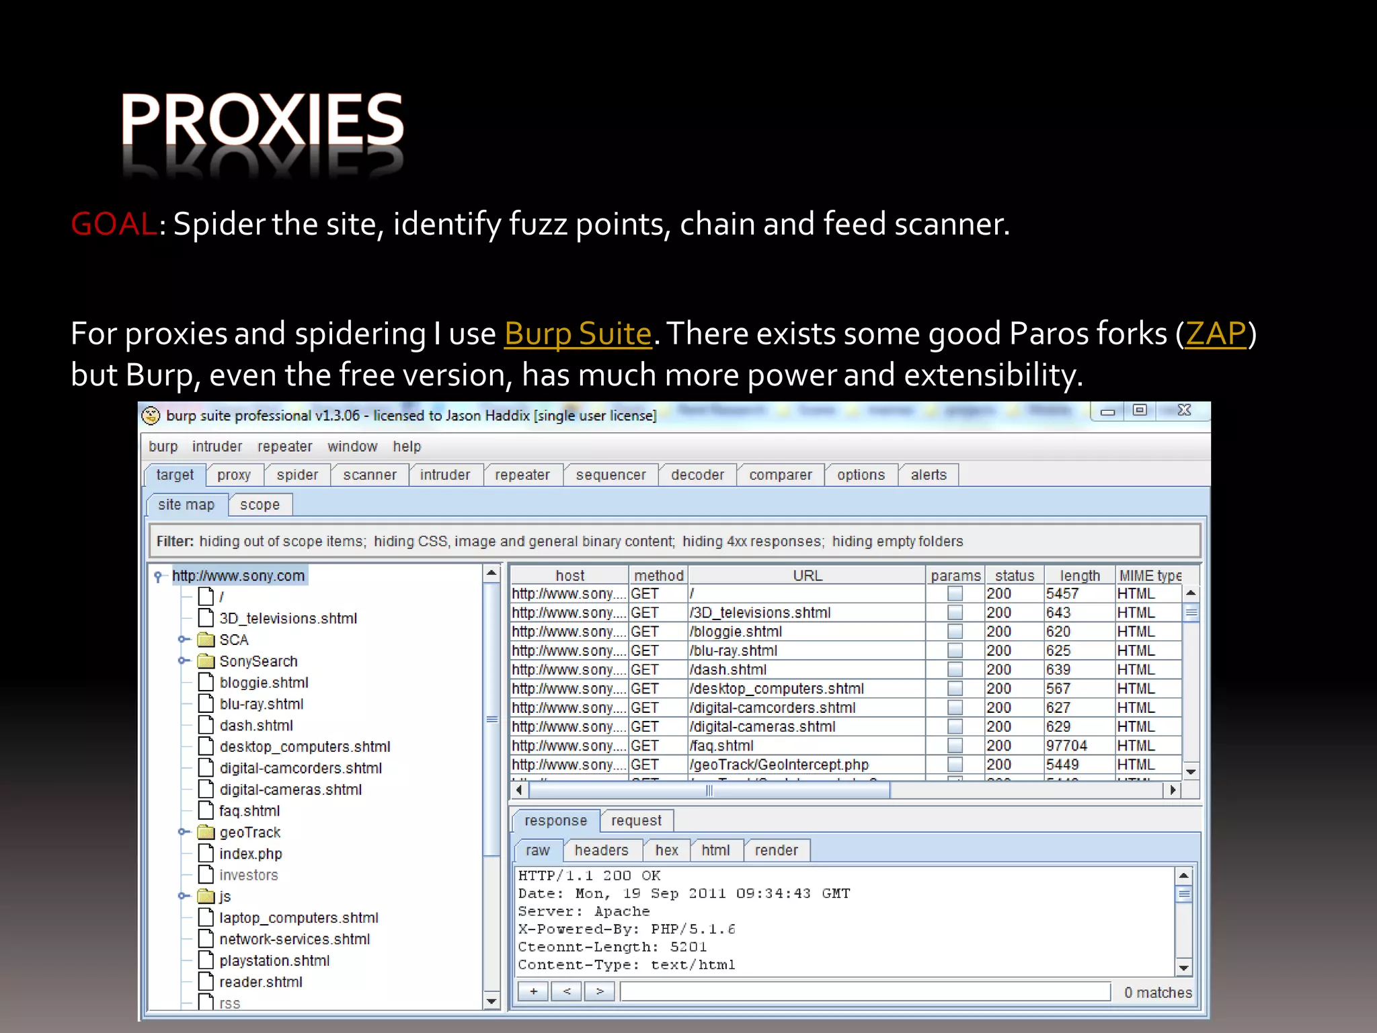Open the Burp Suite hyperlink on slide

tap(578, 334)
